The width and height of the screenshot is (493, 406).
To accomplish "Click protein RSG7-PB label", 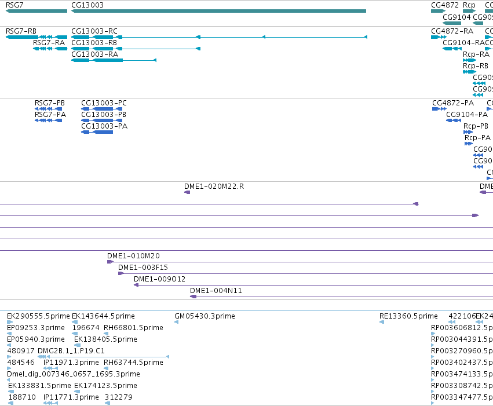I will tap(50, 103).
